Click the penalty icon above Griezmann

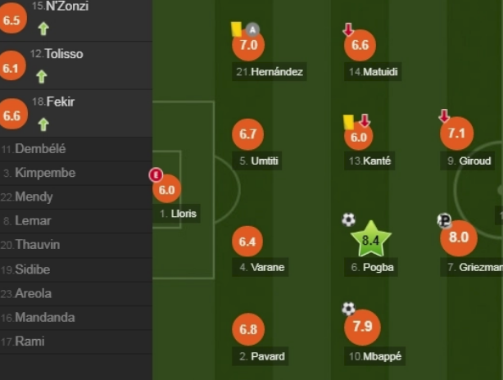pos(444,220)
